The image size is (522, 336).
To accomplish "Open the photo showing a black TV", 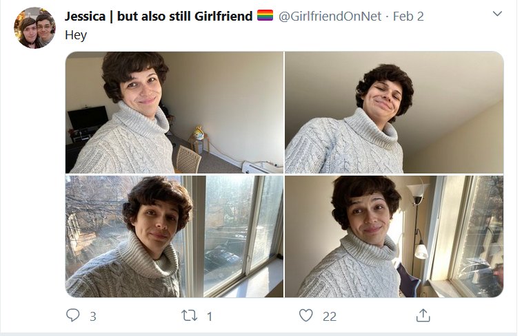I will 174,112.
